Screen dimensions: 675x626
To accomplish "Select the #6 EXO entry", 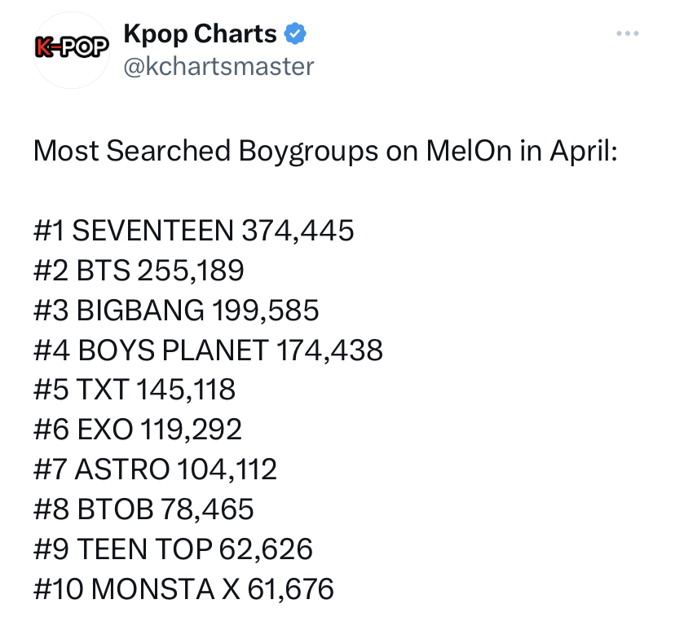I will pyautogui.click(x=138, y=430).
